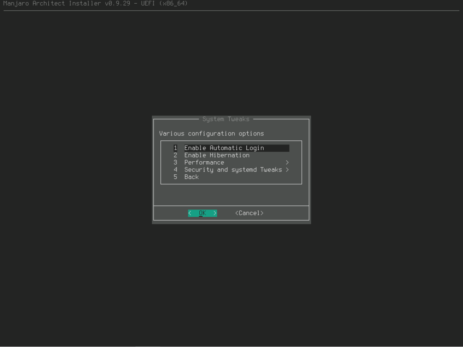Select Security and systemd Tweaks entry
The image size is (463, 347).
click(x=233, y=170)
